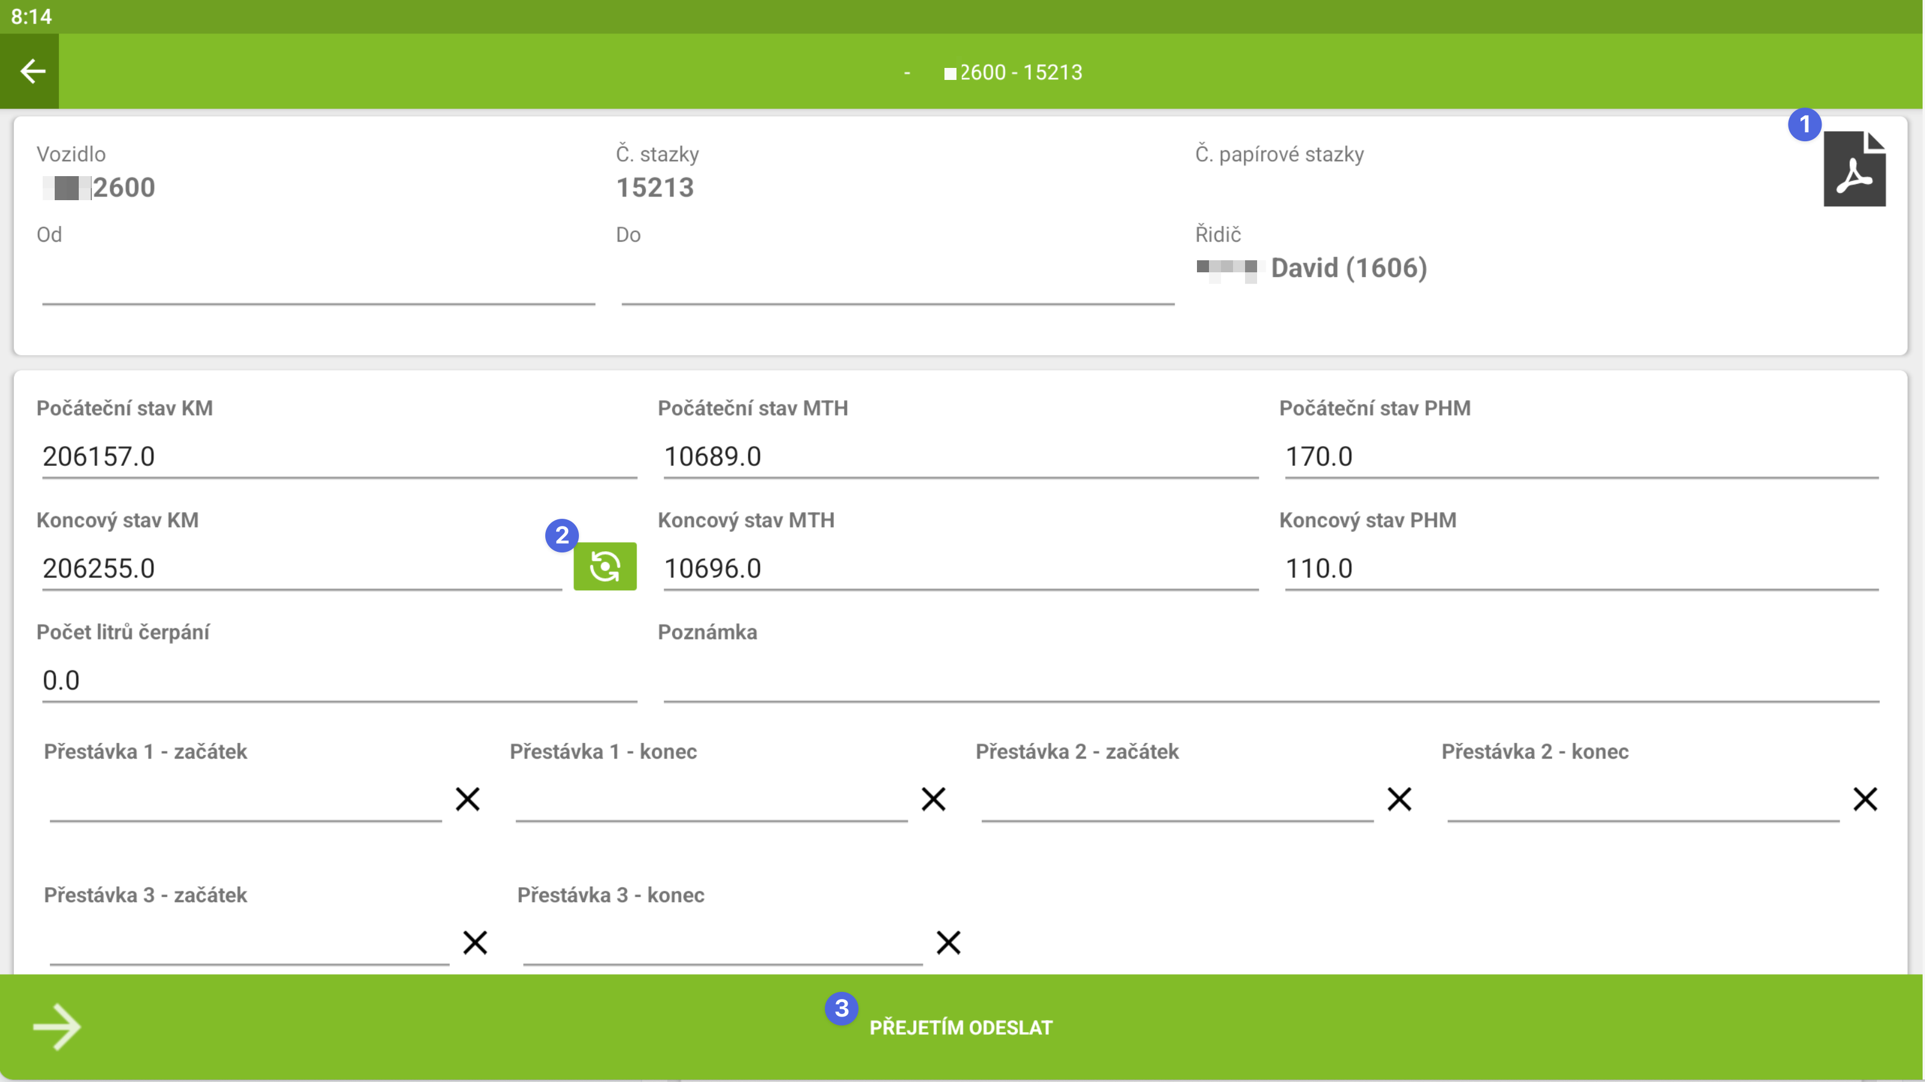Go back with the top-left arrow
The width and height of the screenshot is (1925, 1082).
pyautogui.click(x=31, y=72)
